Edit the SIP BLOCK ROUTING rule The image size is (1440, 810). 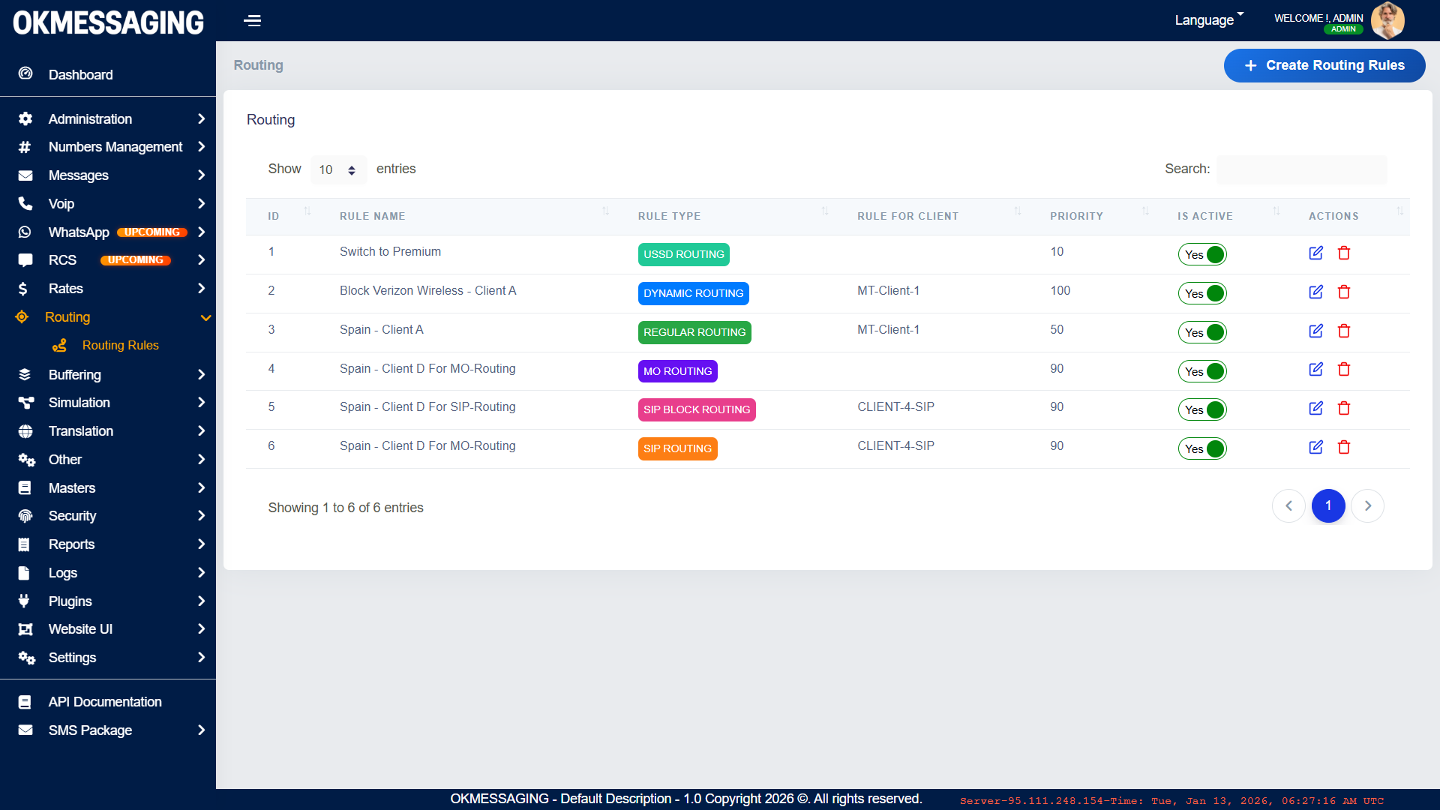[x=1315, y=409]
